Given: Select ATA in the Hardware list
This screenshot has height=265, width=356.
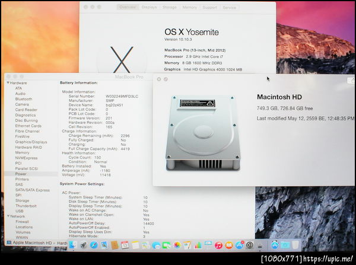Looking at the screenshot, I should [x=18, y=88].
